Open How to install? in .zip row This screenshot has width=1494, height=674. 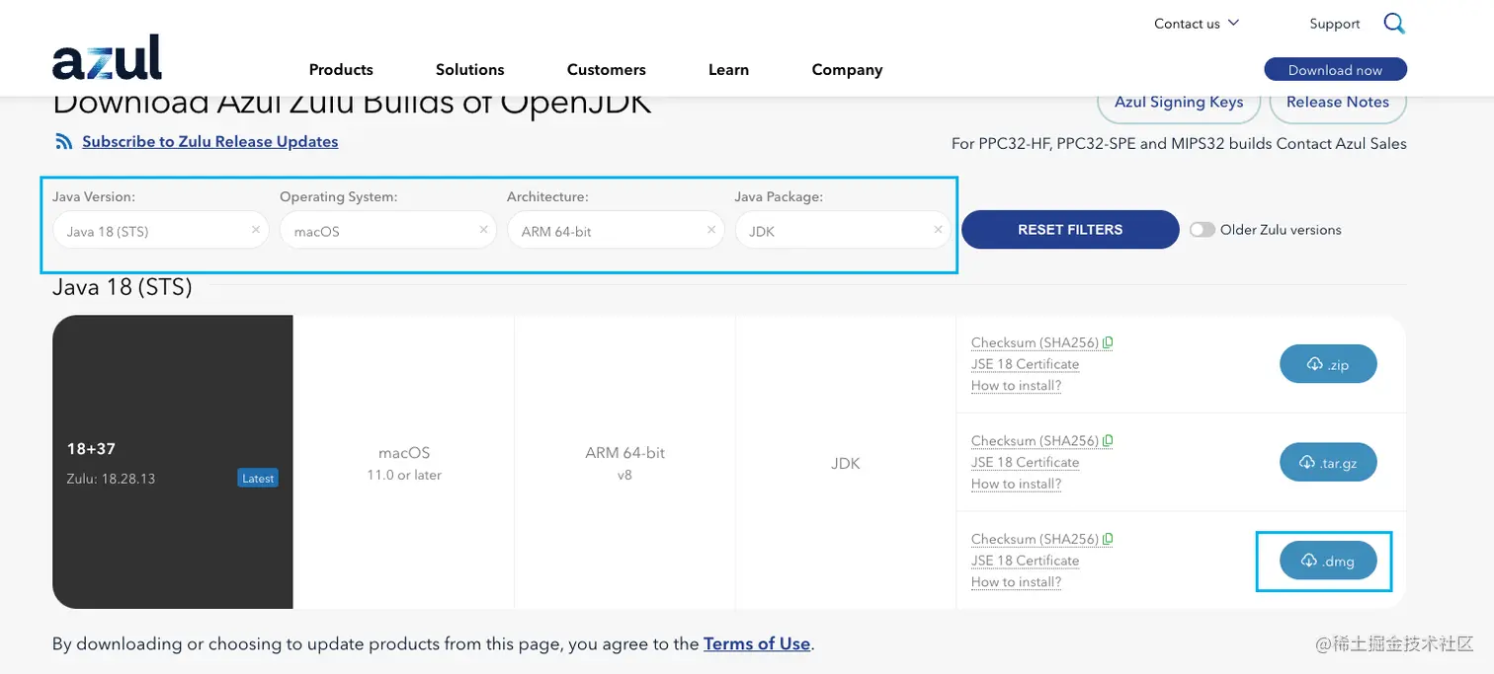point(1016,386)
